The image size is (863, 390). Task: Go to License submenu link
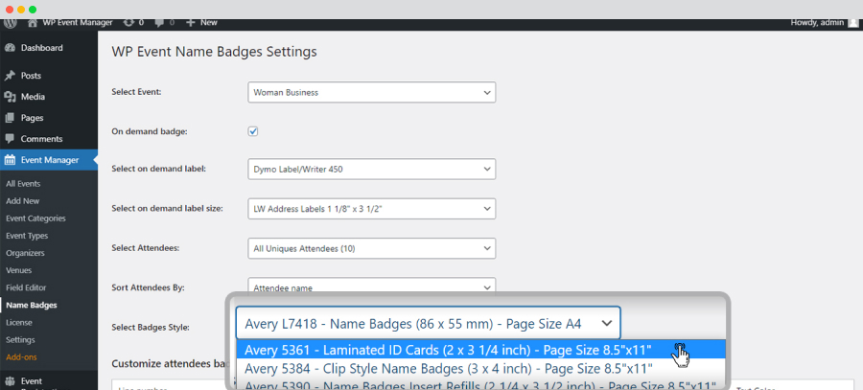tap(19, 322)
